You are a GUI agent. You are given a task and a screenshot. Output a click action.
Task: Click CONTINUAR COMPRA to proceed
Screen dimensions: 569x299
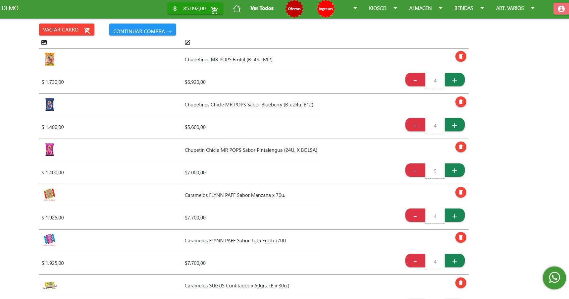pyautogui.click(x=142, y=30)
